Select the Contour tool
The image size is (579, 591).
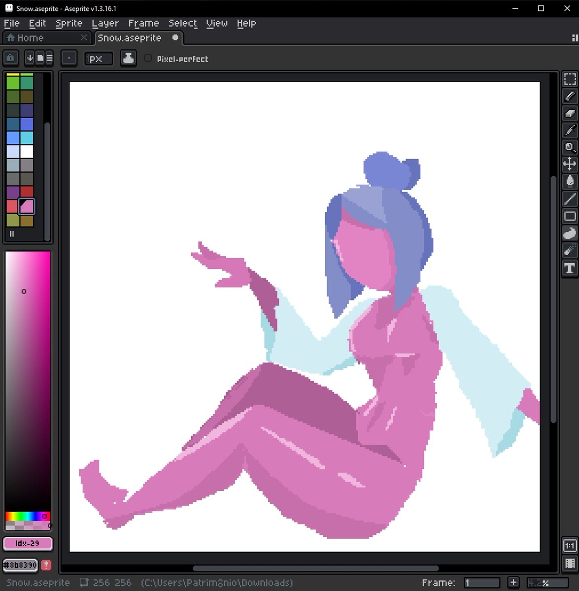[570, 233]
